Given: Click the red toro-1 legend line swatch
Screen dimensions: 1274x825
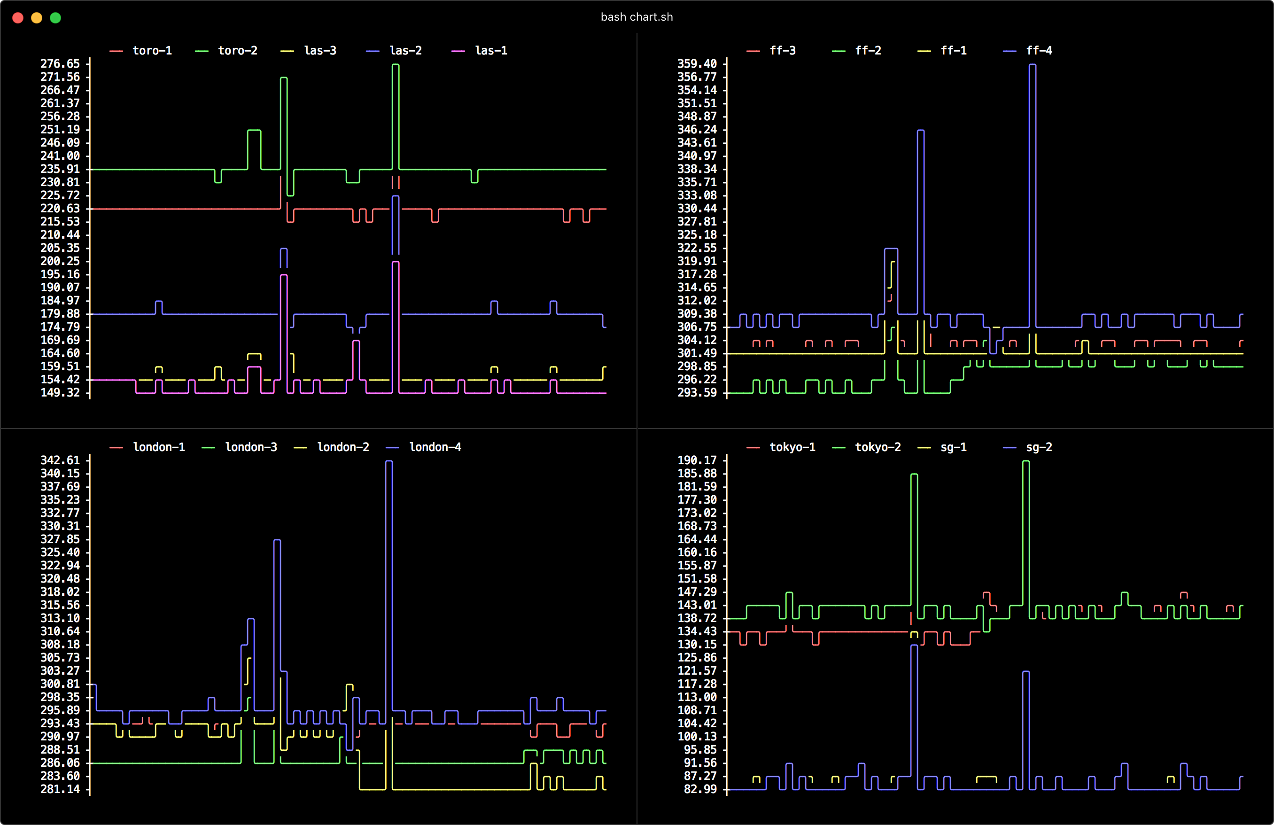Looking at the screenshot, I should coord(116,51).
